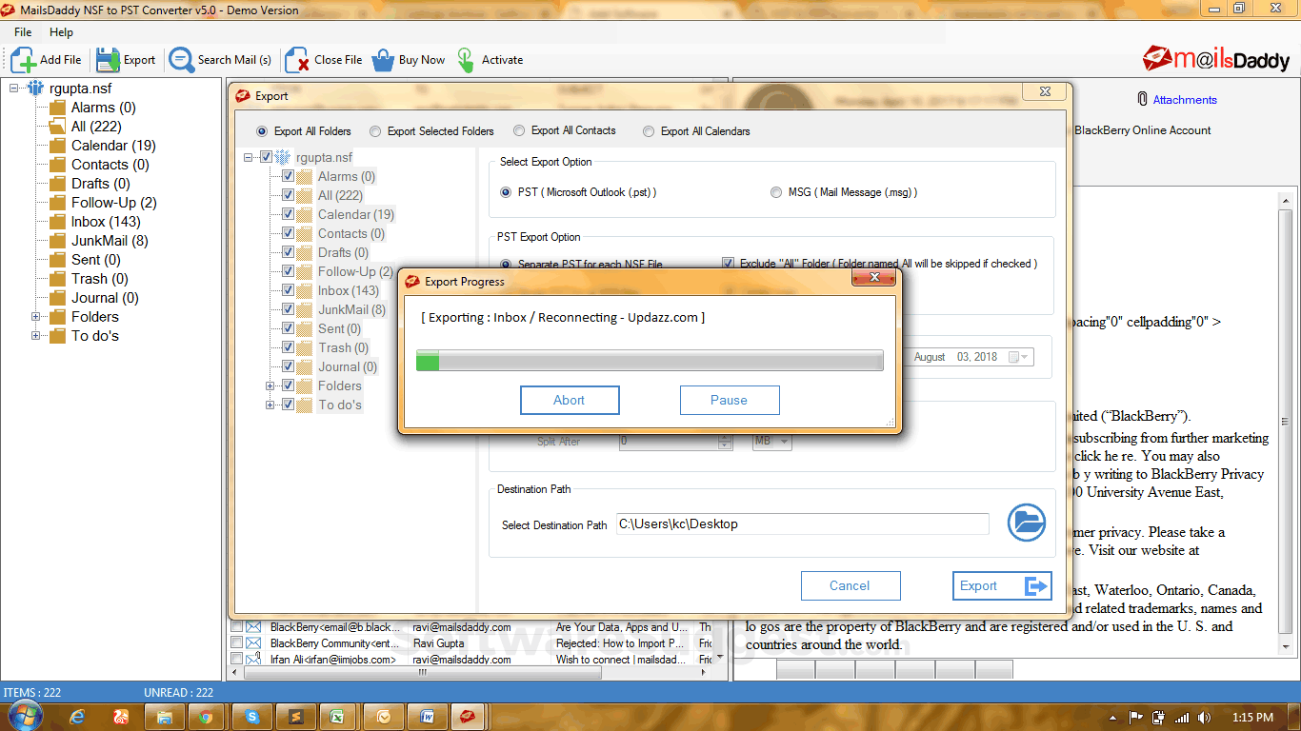Click the Add File toolbar icon

[x=24, y=60]
